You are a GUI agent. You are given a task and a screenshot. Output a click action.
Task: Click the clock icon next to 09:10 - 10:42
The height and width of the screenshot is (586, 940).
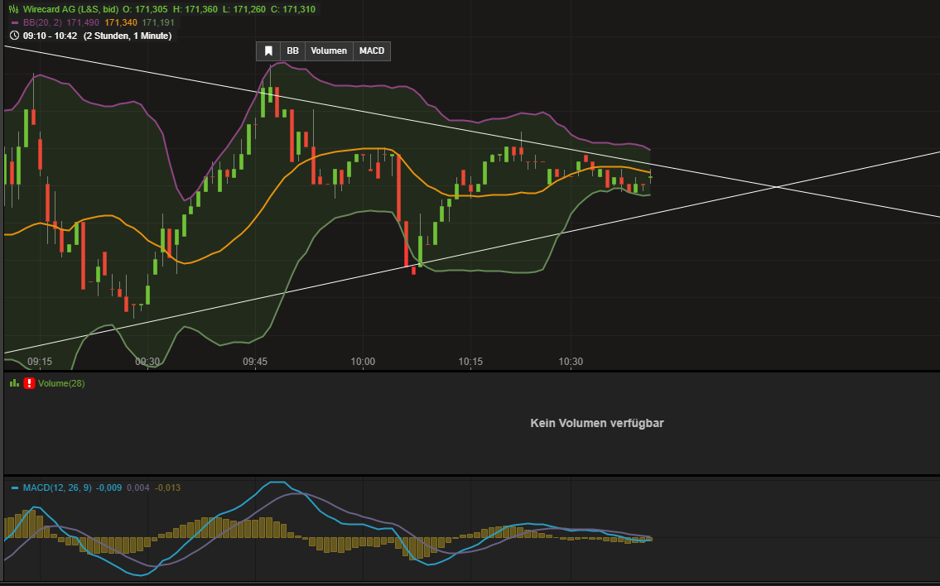pos(14,36)
